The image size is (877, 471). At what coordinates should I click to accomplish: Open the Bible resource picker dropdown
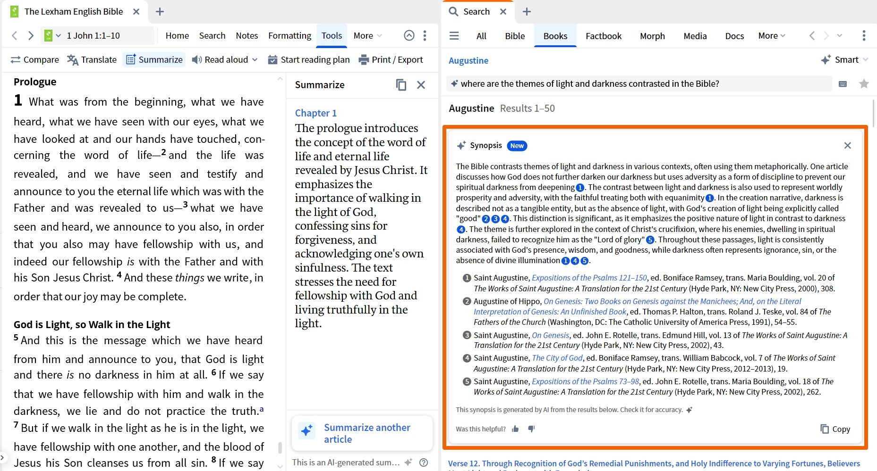[x=52, y=35]
